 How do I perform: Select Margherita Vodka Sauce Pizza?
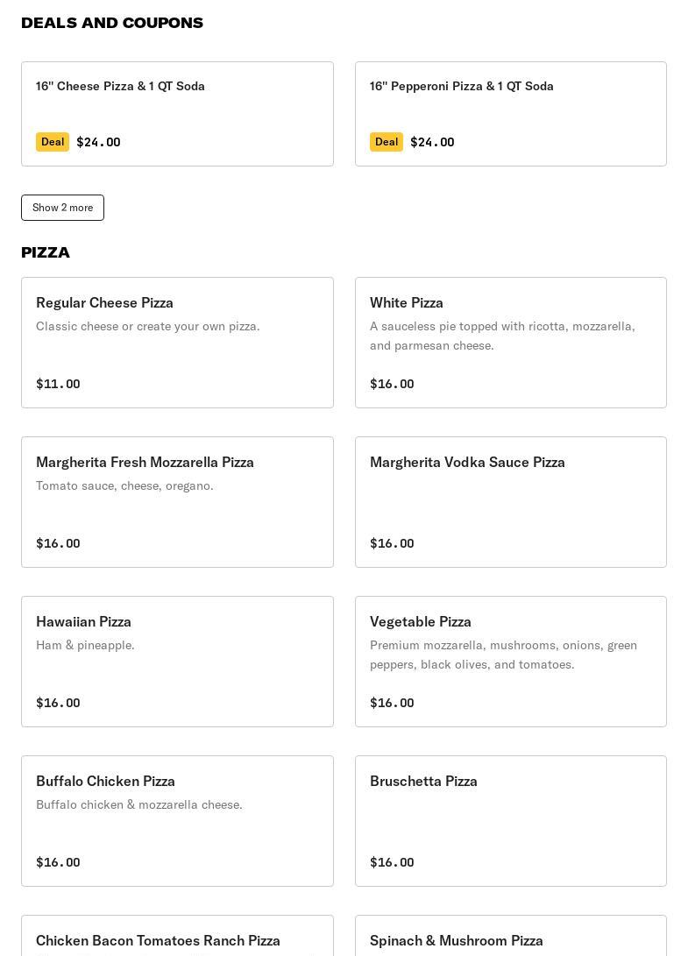510,501
